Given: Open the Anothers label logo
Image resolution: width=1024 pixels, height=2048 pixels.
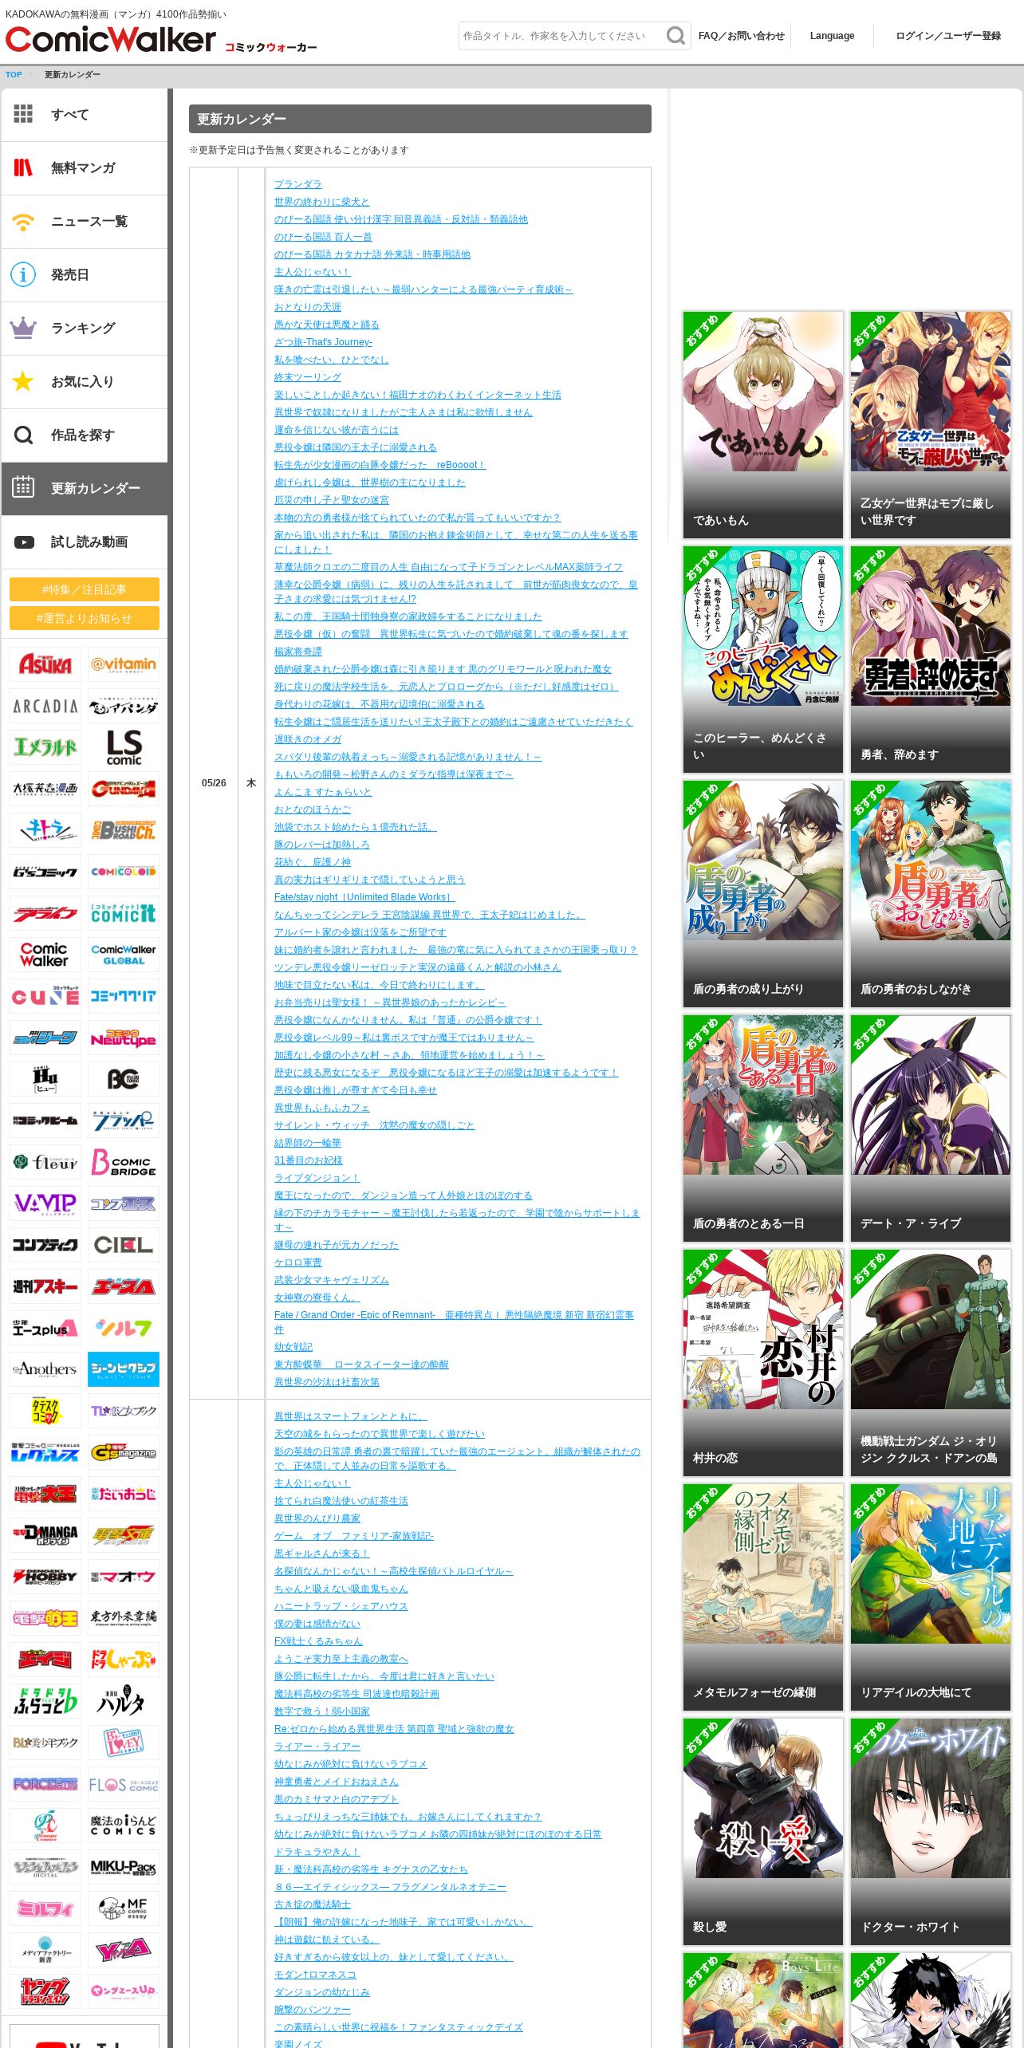Looking at the screenshot, I should click(x=45, y=1369).
